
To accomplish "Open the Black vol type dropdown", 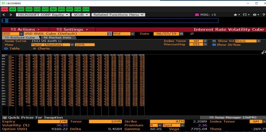I will point(258,41).
